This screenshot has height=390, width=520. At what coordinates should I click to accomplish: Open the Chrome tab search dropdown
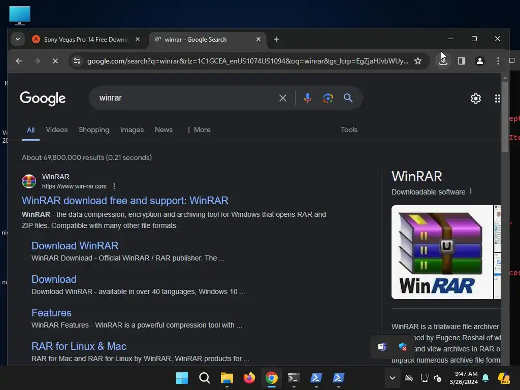point(18,39)
